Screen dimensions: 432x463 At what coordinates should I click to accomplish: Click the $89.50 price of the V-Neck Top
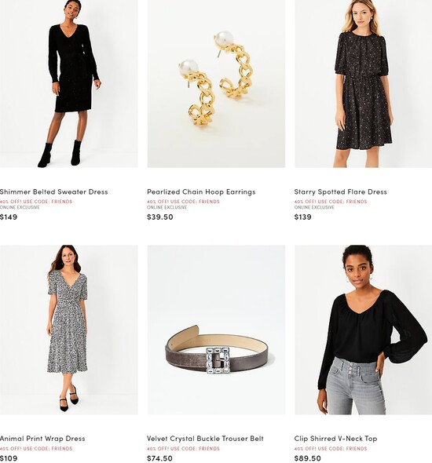[x=307, y=458]
